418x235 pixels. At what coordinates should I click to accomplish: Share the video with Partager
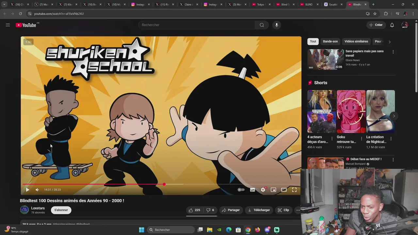[231, 210]
